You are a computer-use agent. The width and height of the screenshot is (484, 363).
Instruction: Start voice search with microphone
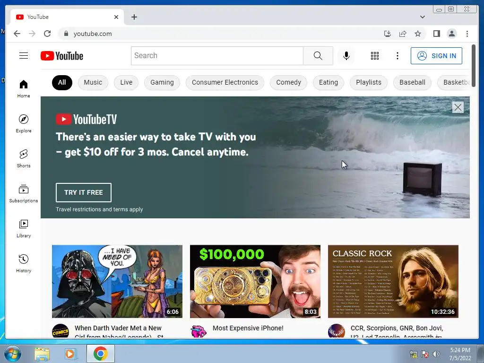point(346,56)
